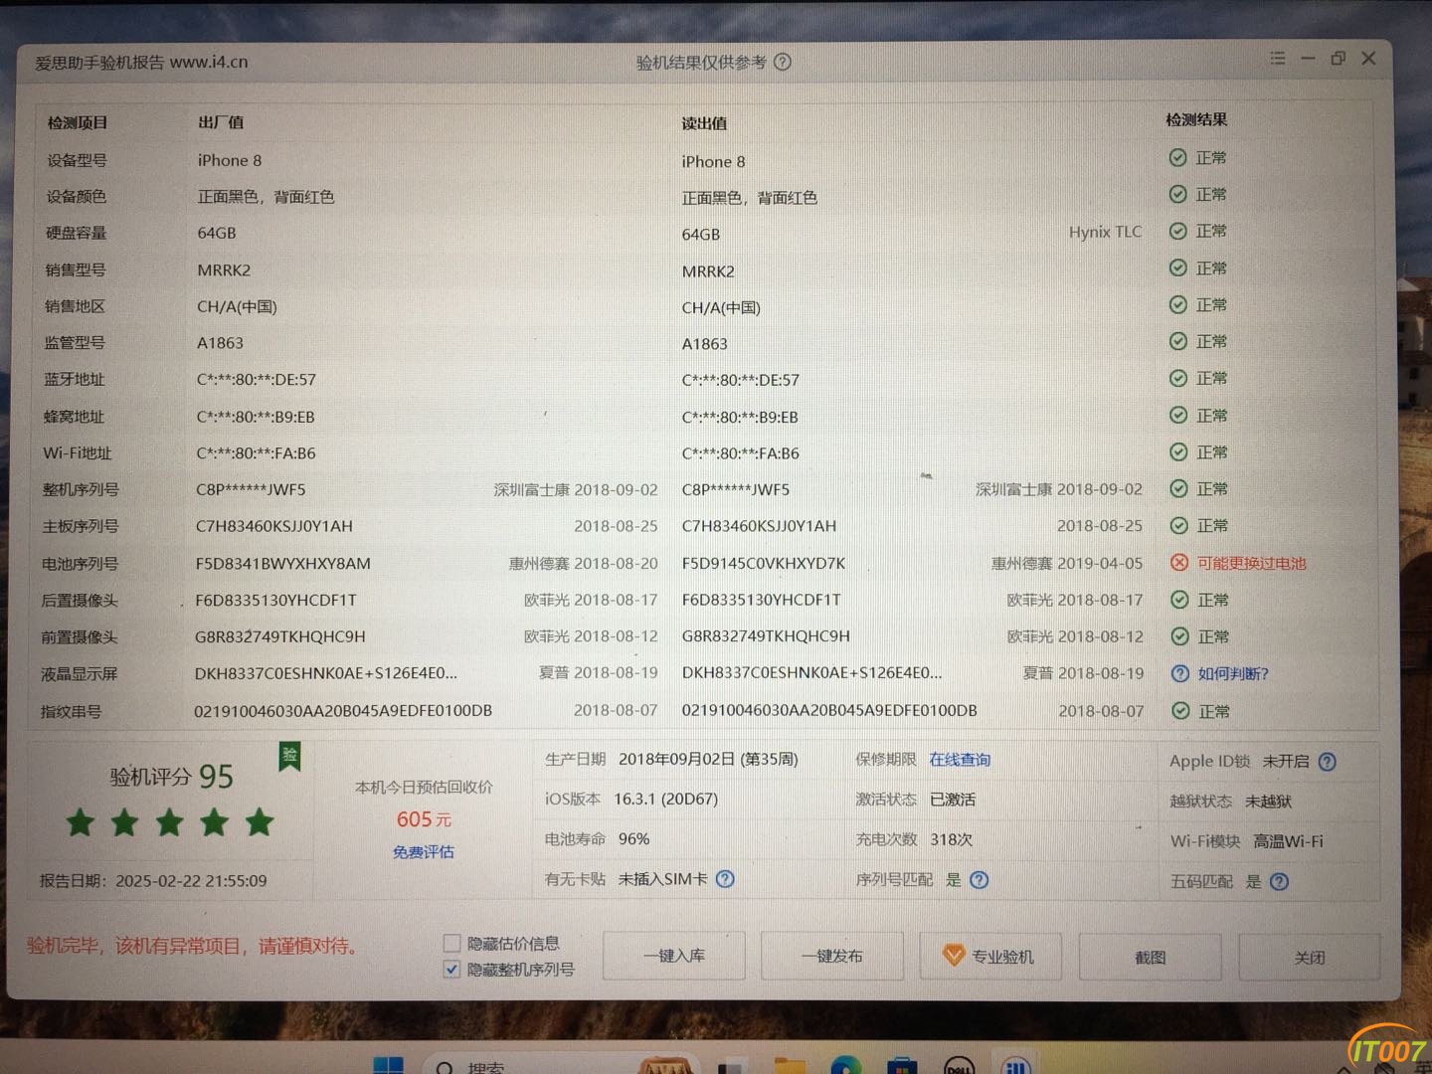Click the help icon beside 验机结果仅供参考

[x=783, y=62]
